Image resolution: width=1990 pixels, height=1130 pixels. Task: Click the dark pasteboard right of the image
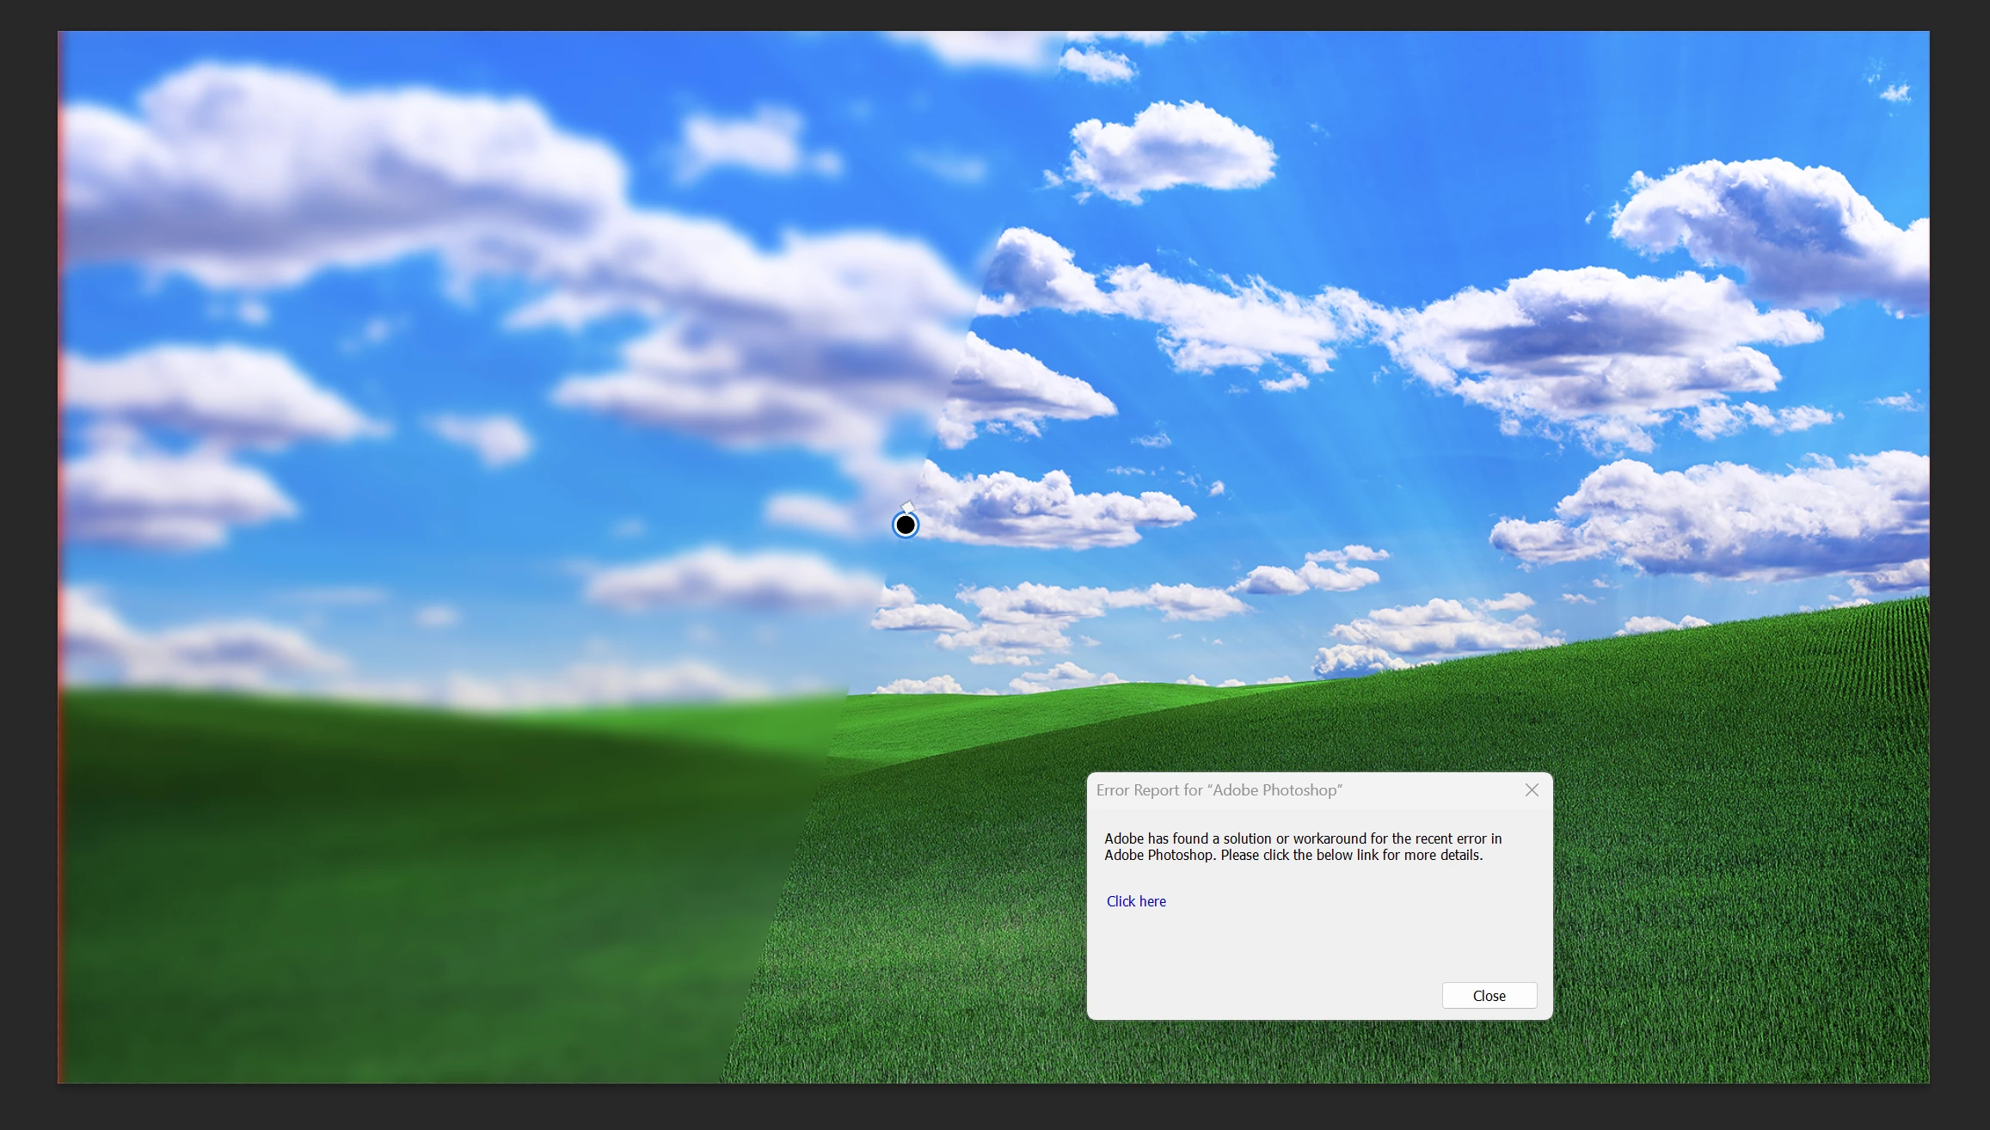click(1960, 559)
